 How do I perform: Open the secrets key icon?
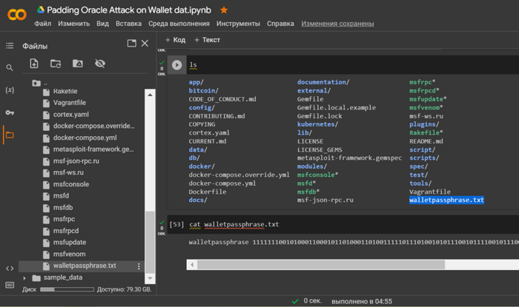pos(10,112)
